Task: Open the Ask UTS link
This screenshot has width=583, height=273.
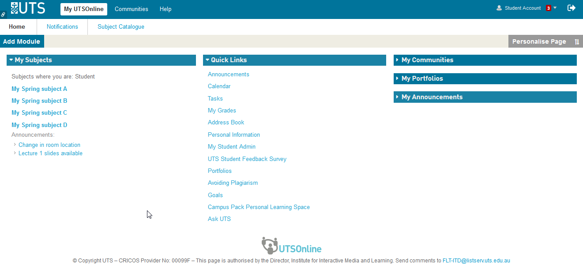Action: (219, 219)
